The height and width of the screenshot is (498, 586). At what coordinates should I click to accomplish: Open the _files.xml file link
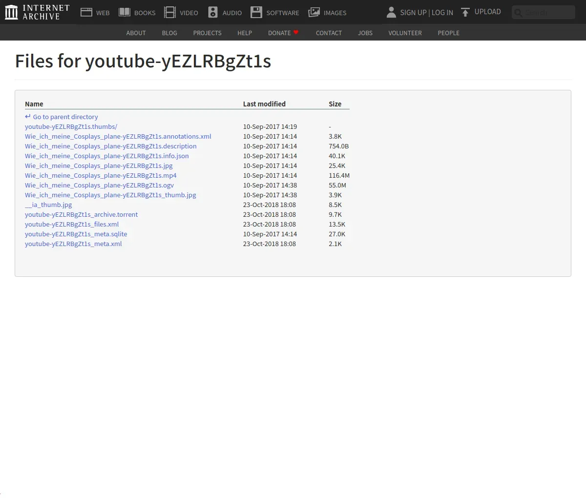(72, 224)
